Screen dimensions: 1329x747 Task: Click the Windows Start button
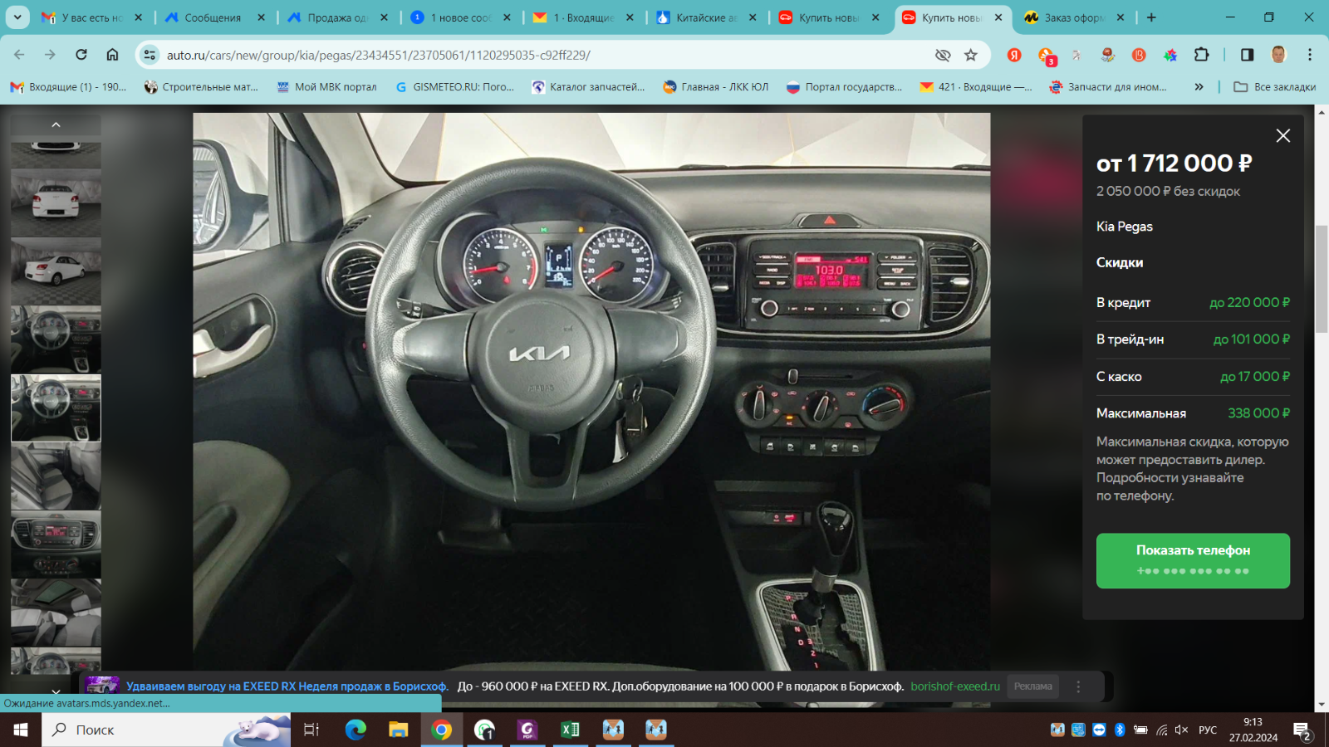(21, 730)
